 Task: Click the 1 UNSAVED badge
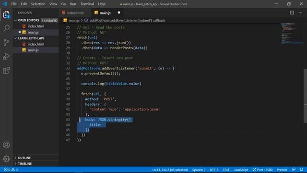click(x=49, y=20)
